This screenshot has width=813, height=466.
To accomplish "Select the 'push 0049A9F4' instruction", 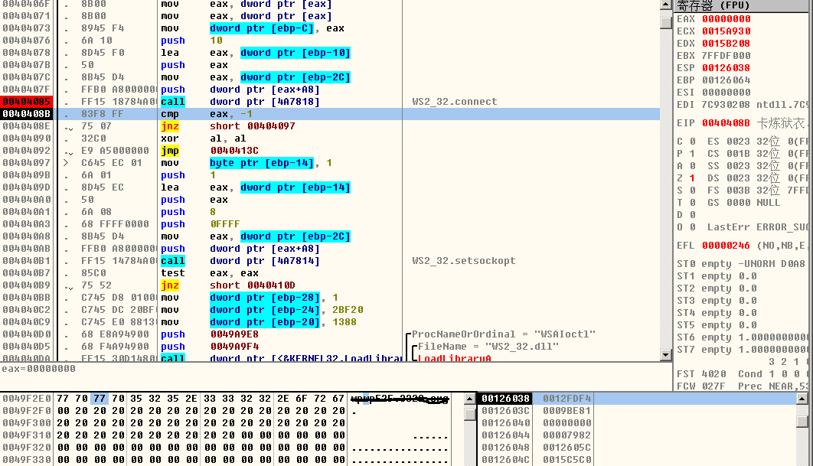I will click(x=210, y=347).
